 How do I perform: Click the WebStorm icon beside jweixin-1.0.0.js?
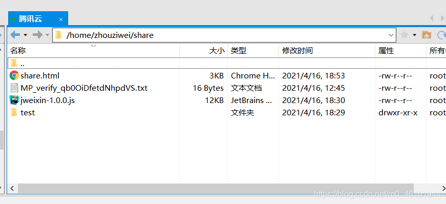tap(14, 100)
